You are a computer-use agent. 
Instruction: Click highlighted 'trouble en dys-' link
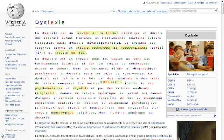71,53
